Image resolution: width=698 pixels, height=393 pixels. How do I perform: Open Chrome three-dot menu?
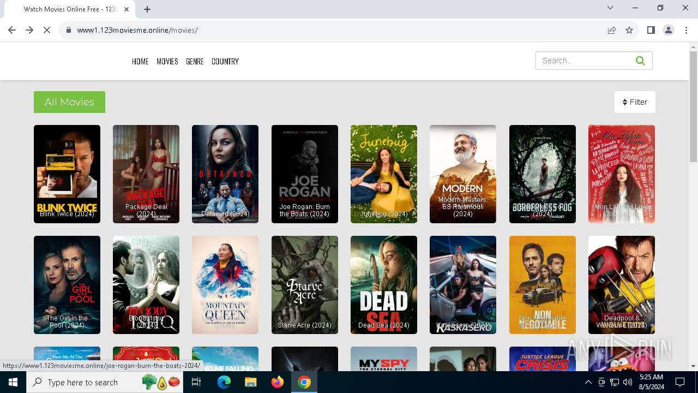[686, 30]
